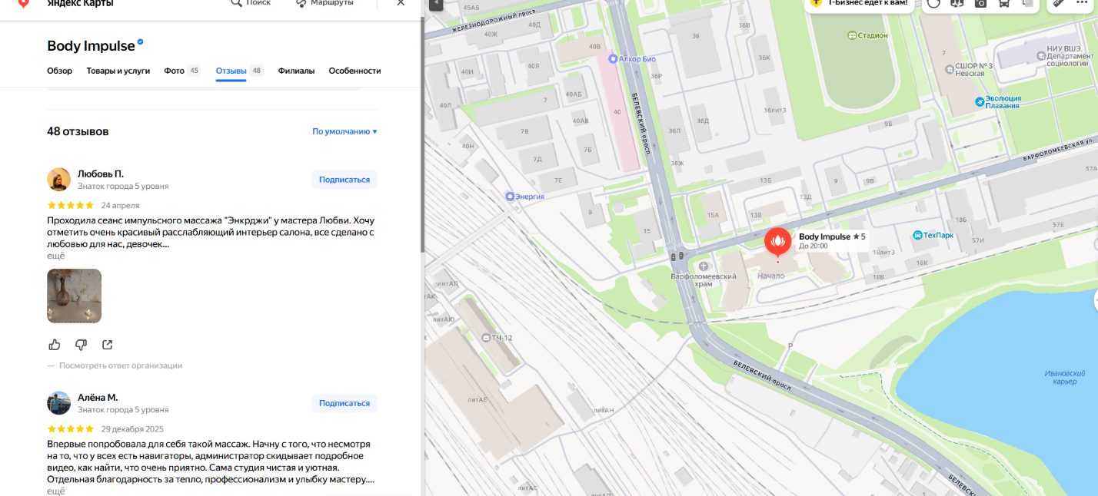Select the ruler measuring tool
1098x496 pixels.
(1059, 3)
